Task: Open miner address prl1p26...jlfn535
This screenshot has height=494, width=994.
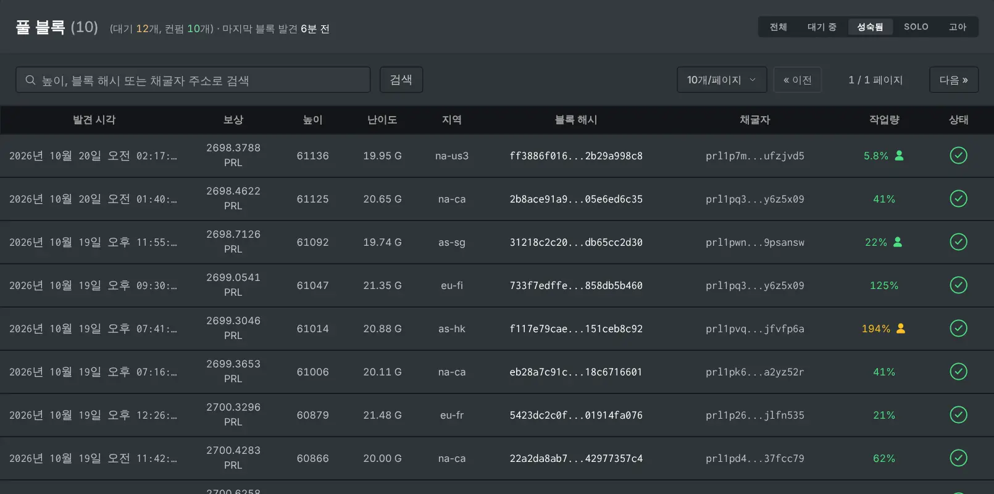Action: coord(755,416)
